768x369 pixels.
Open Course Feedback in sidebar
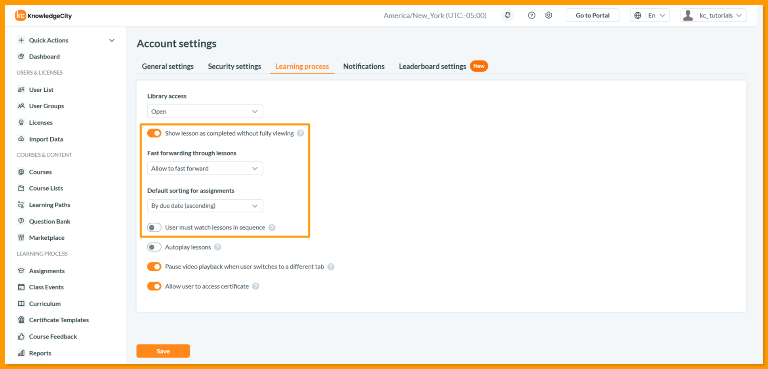click(53, 337)
